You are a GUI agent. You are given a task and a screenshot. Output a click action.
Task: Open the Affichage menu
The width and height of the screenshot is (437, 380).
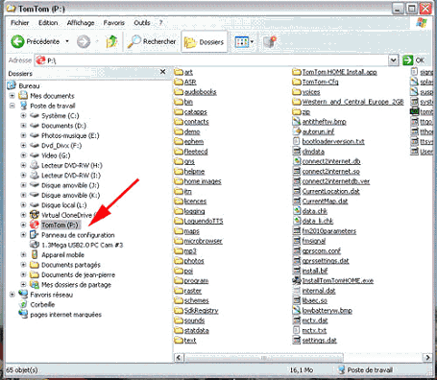click(81, 23)
